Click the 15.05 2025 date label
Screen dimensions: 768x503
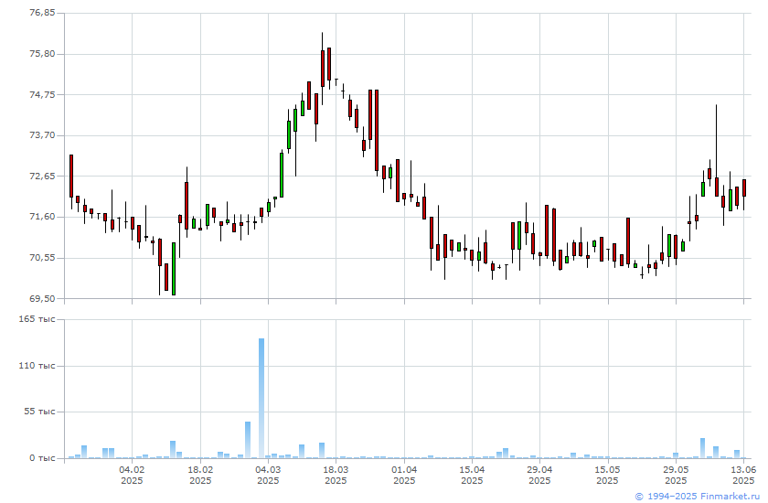click(607, 475)
